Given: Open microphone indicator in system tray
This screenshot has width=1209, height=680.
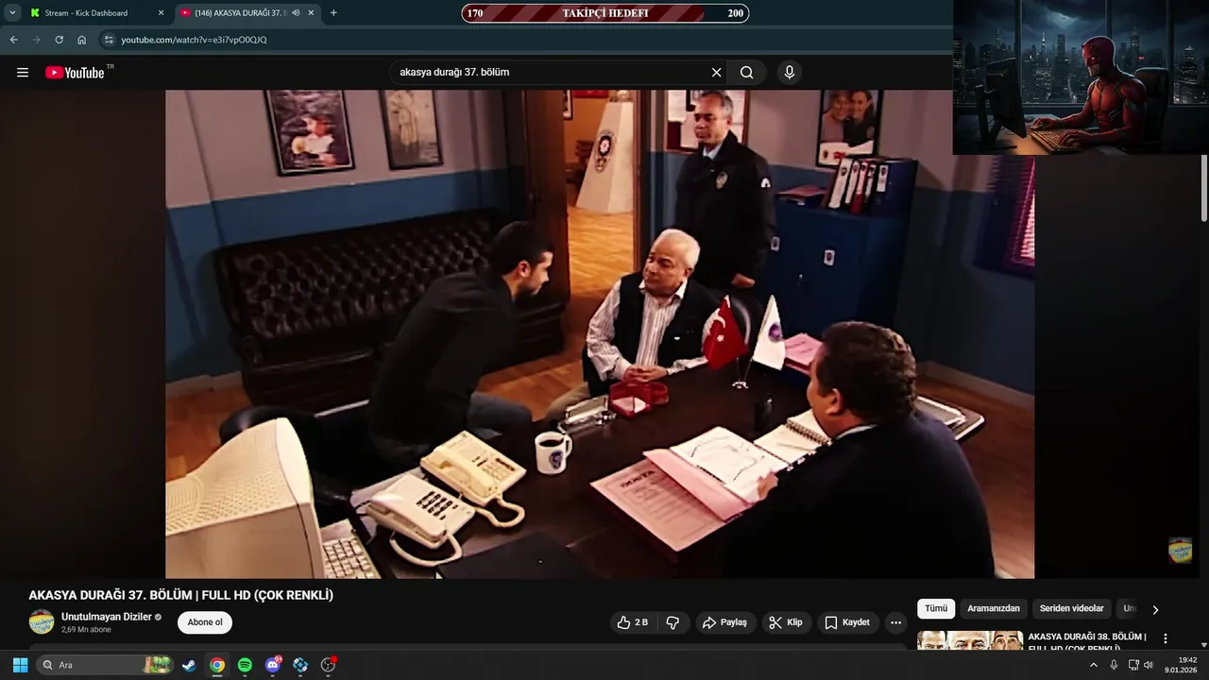Looking at the screenshot, I should point(1114,665).
